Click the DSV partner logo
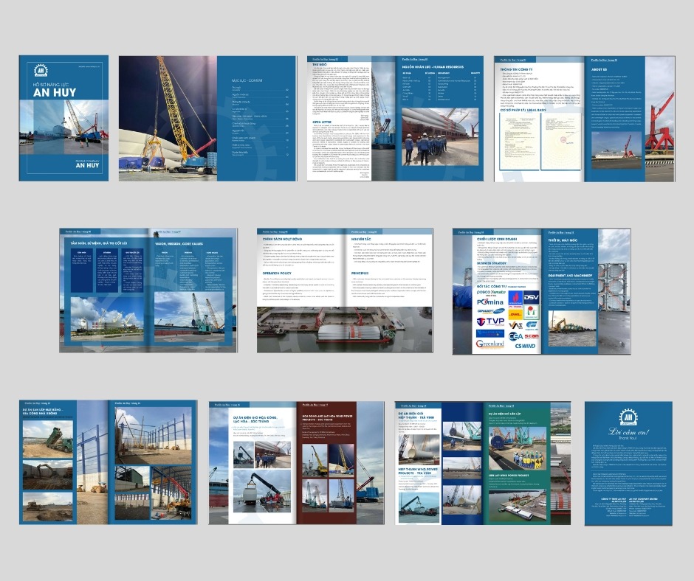Screen dimensions: 694x581 (x=531, y=297)
